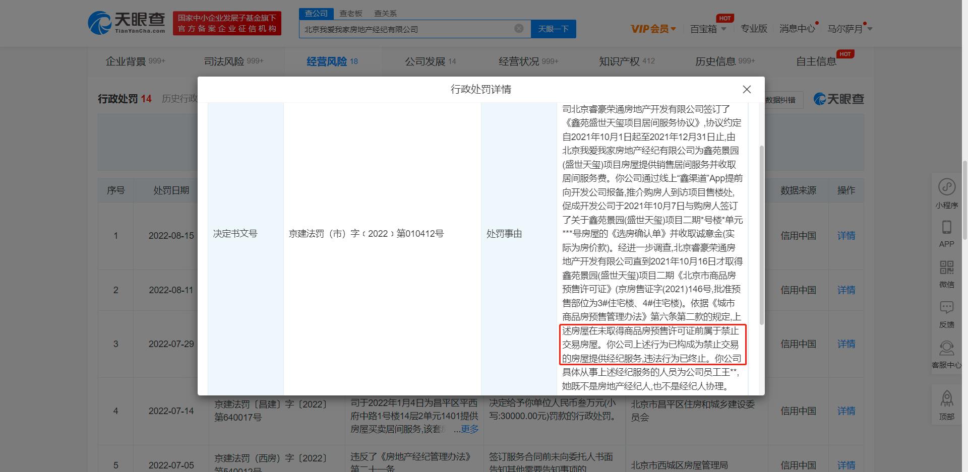Switch to the 查老板 search tab
Screen dimensions: 968x472
(x=351, y=14)
